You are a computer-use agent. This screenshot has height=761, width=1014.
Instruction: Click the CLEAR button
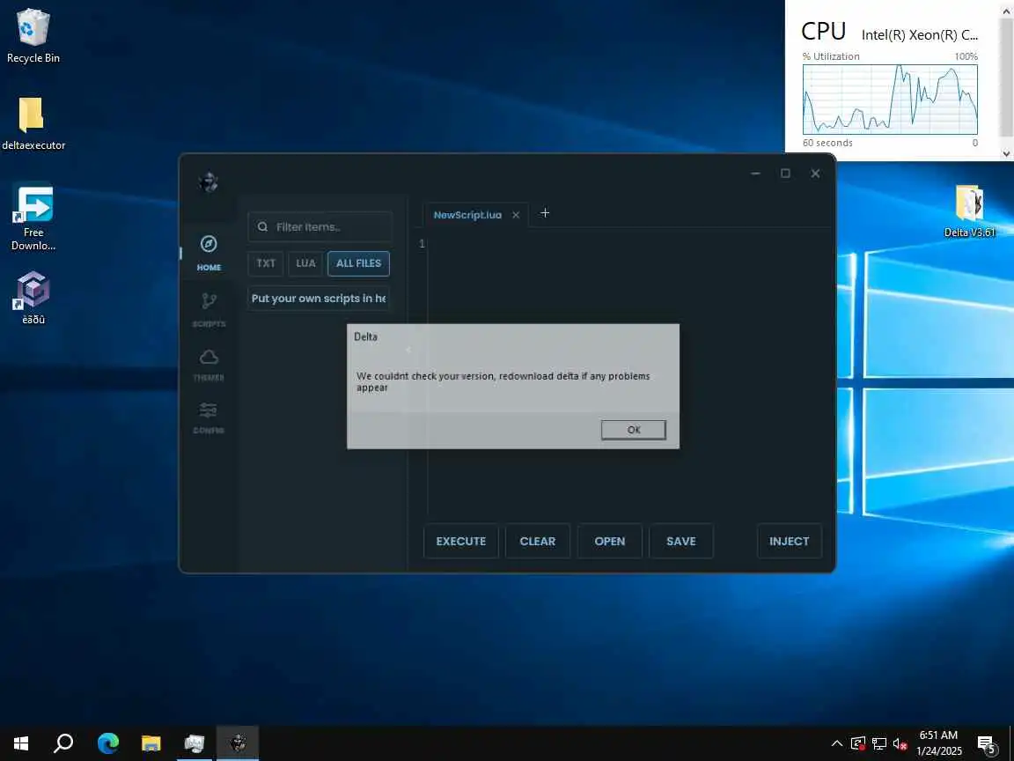point(538,541)
